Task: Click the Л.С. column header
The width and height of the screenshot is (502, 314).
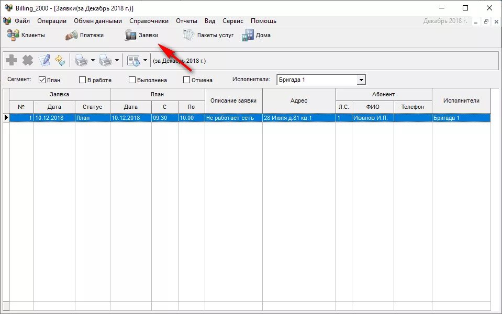Action: click(344, 107)
